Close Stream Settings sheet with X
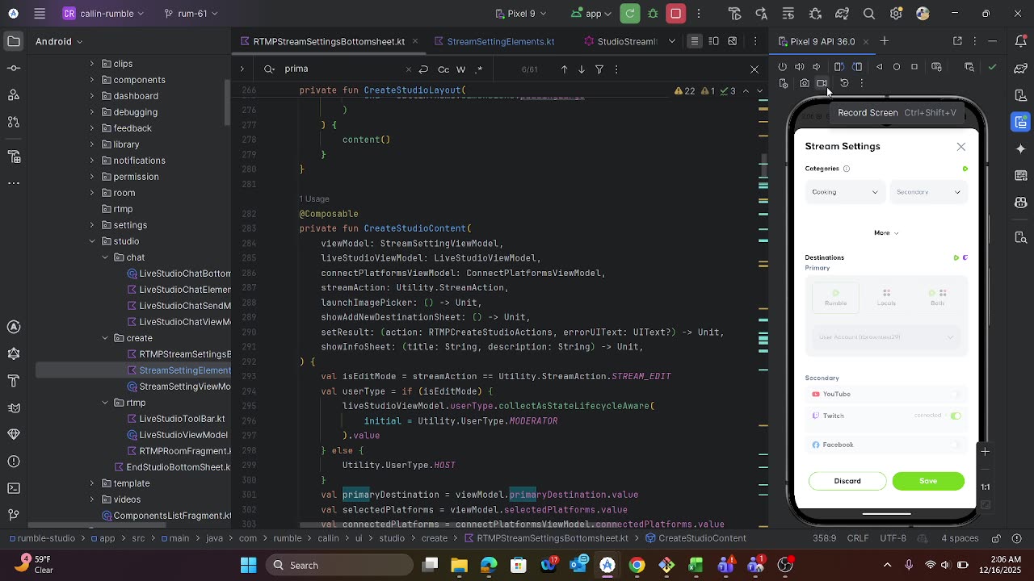 (x=961, y=147)
